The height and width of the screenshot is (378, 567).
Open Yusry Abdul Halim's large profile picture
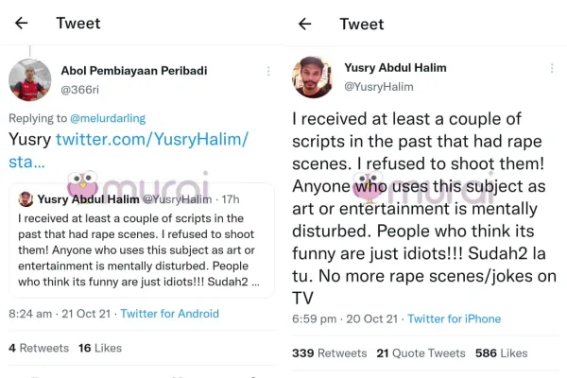[x=313, y=77]
